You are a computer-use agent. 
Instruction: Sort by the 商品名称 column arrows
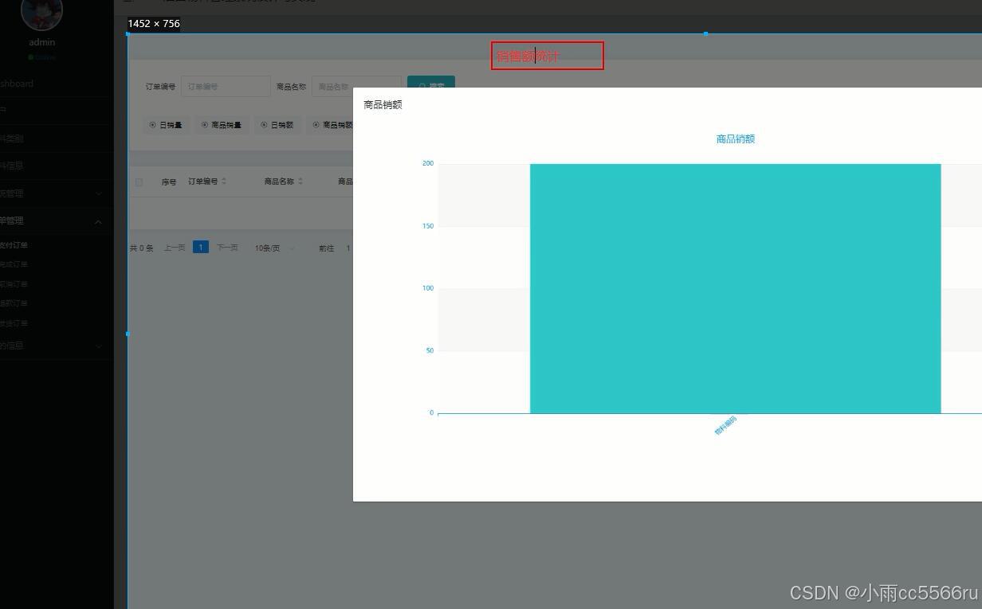coord(300,182)
